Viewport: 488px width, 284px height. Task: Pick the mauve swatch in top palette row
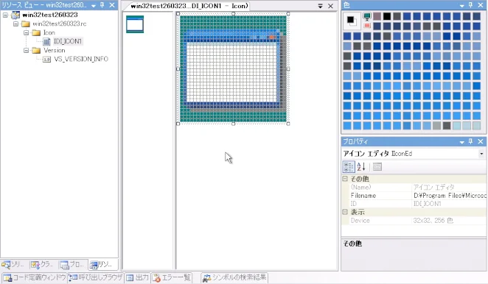377,16
